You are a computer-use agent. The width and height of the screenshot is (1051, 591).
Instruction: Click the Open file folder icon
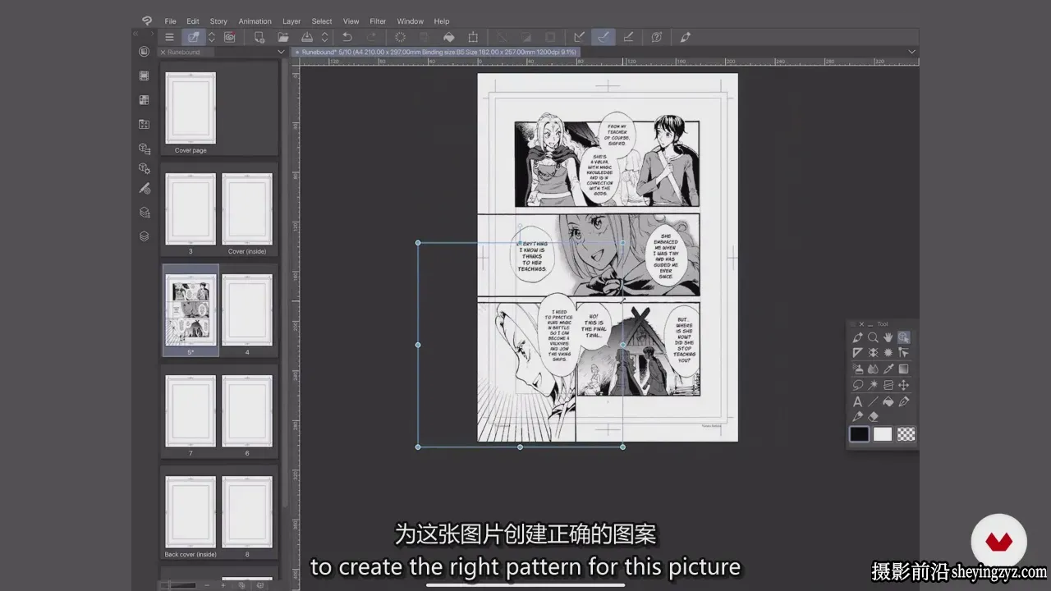tap(282, 37)
